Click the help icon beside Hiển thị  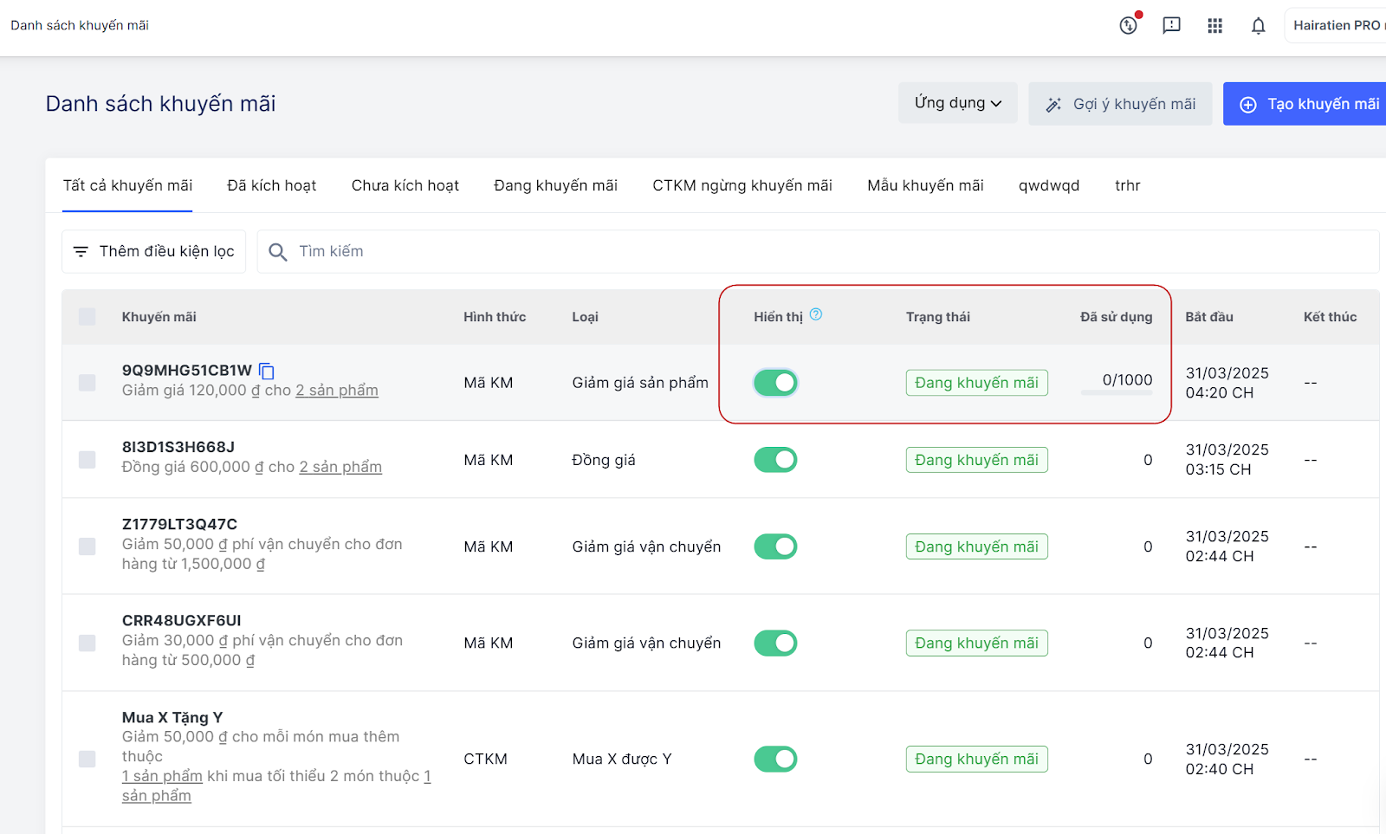pos(815,315)
